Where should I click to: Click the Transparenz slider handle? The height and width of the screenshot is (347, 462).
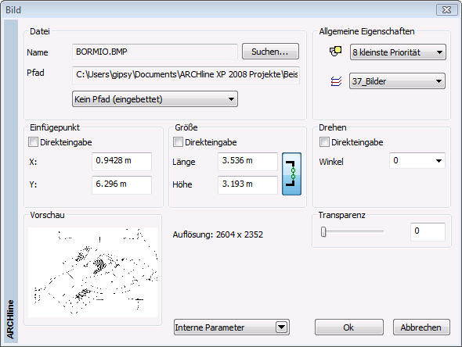tap(323, 232)
